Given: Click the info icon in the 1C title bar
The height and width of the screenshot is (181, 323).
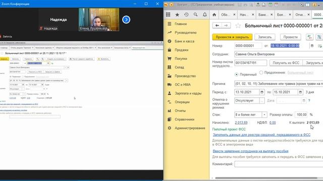Looking at the screenshot, I should (x=314, y=5).
